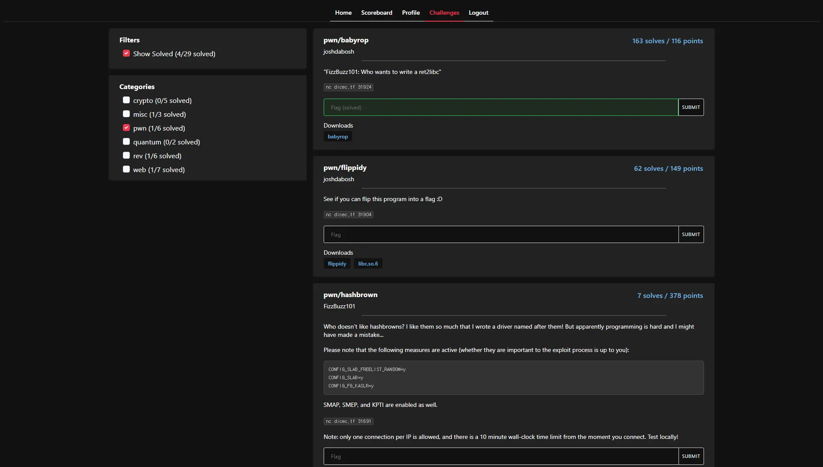Click the Categories panel heading
The width and height of the screenshot is (823, 467).
(137, 86)
